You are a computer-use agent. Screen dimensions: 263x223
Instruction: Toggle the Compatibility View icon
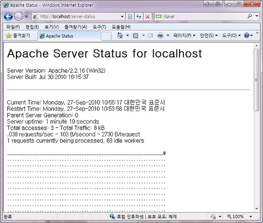coord(130,16)
